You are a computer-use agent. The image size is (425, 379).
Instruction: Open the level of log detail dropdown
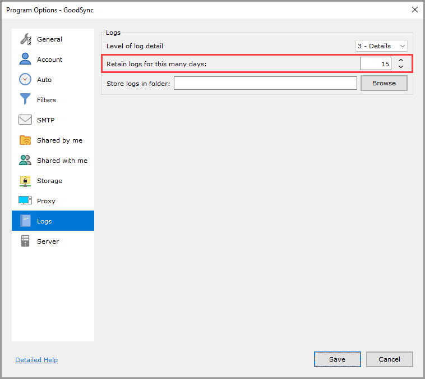pyautogui.click(x=381, y=46)
